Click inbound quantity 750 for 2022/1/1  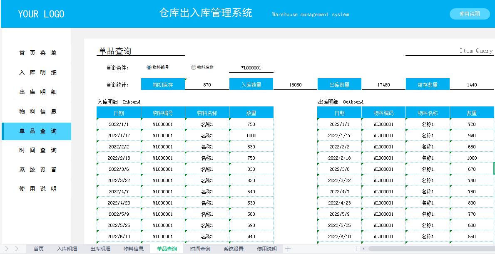coord(251,124)
